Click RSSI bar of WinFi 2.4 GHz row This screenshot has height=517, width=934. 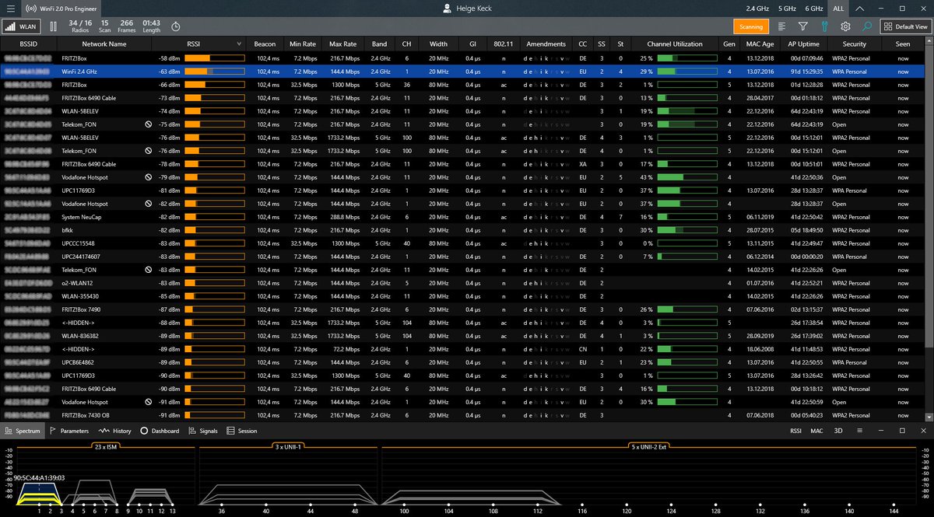[x=215, y=72]
